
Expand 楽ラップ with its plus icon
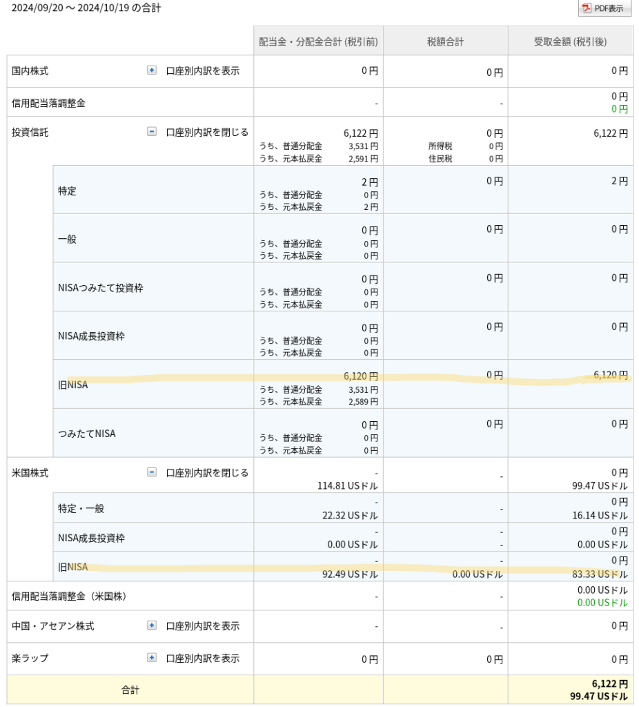point(152,658)
